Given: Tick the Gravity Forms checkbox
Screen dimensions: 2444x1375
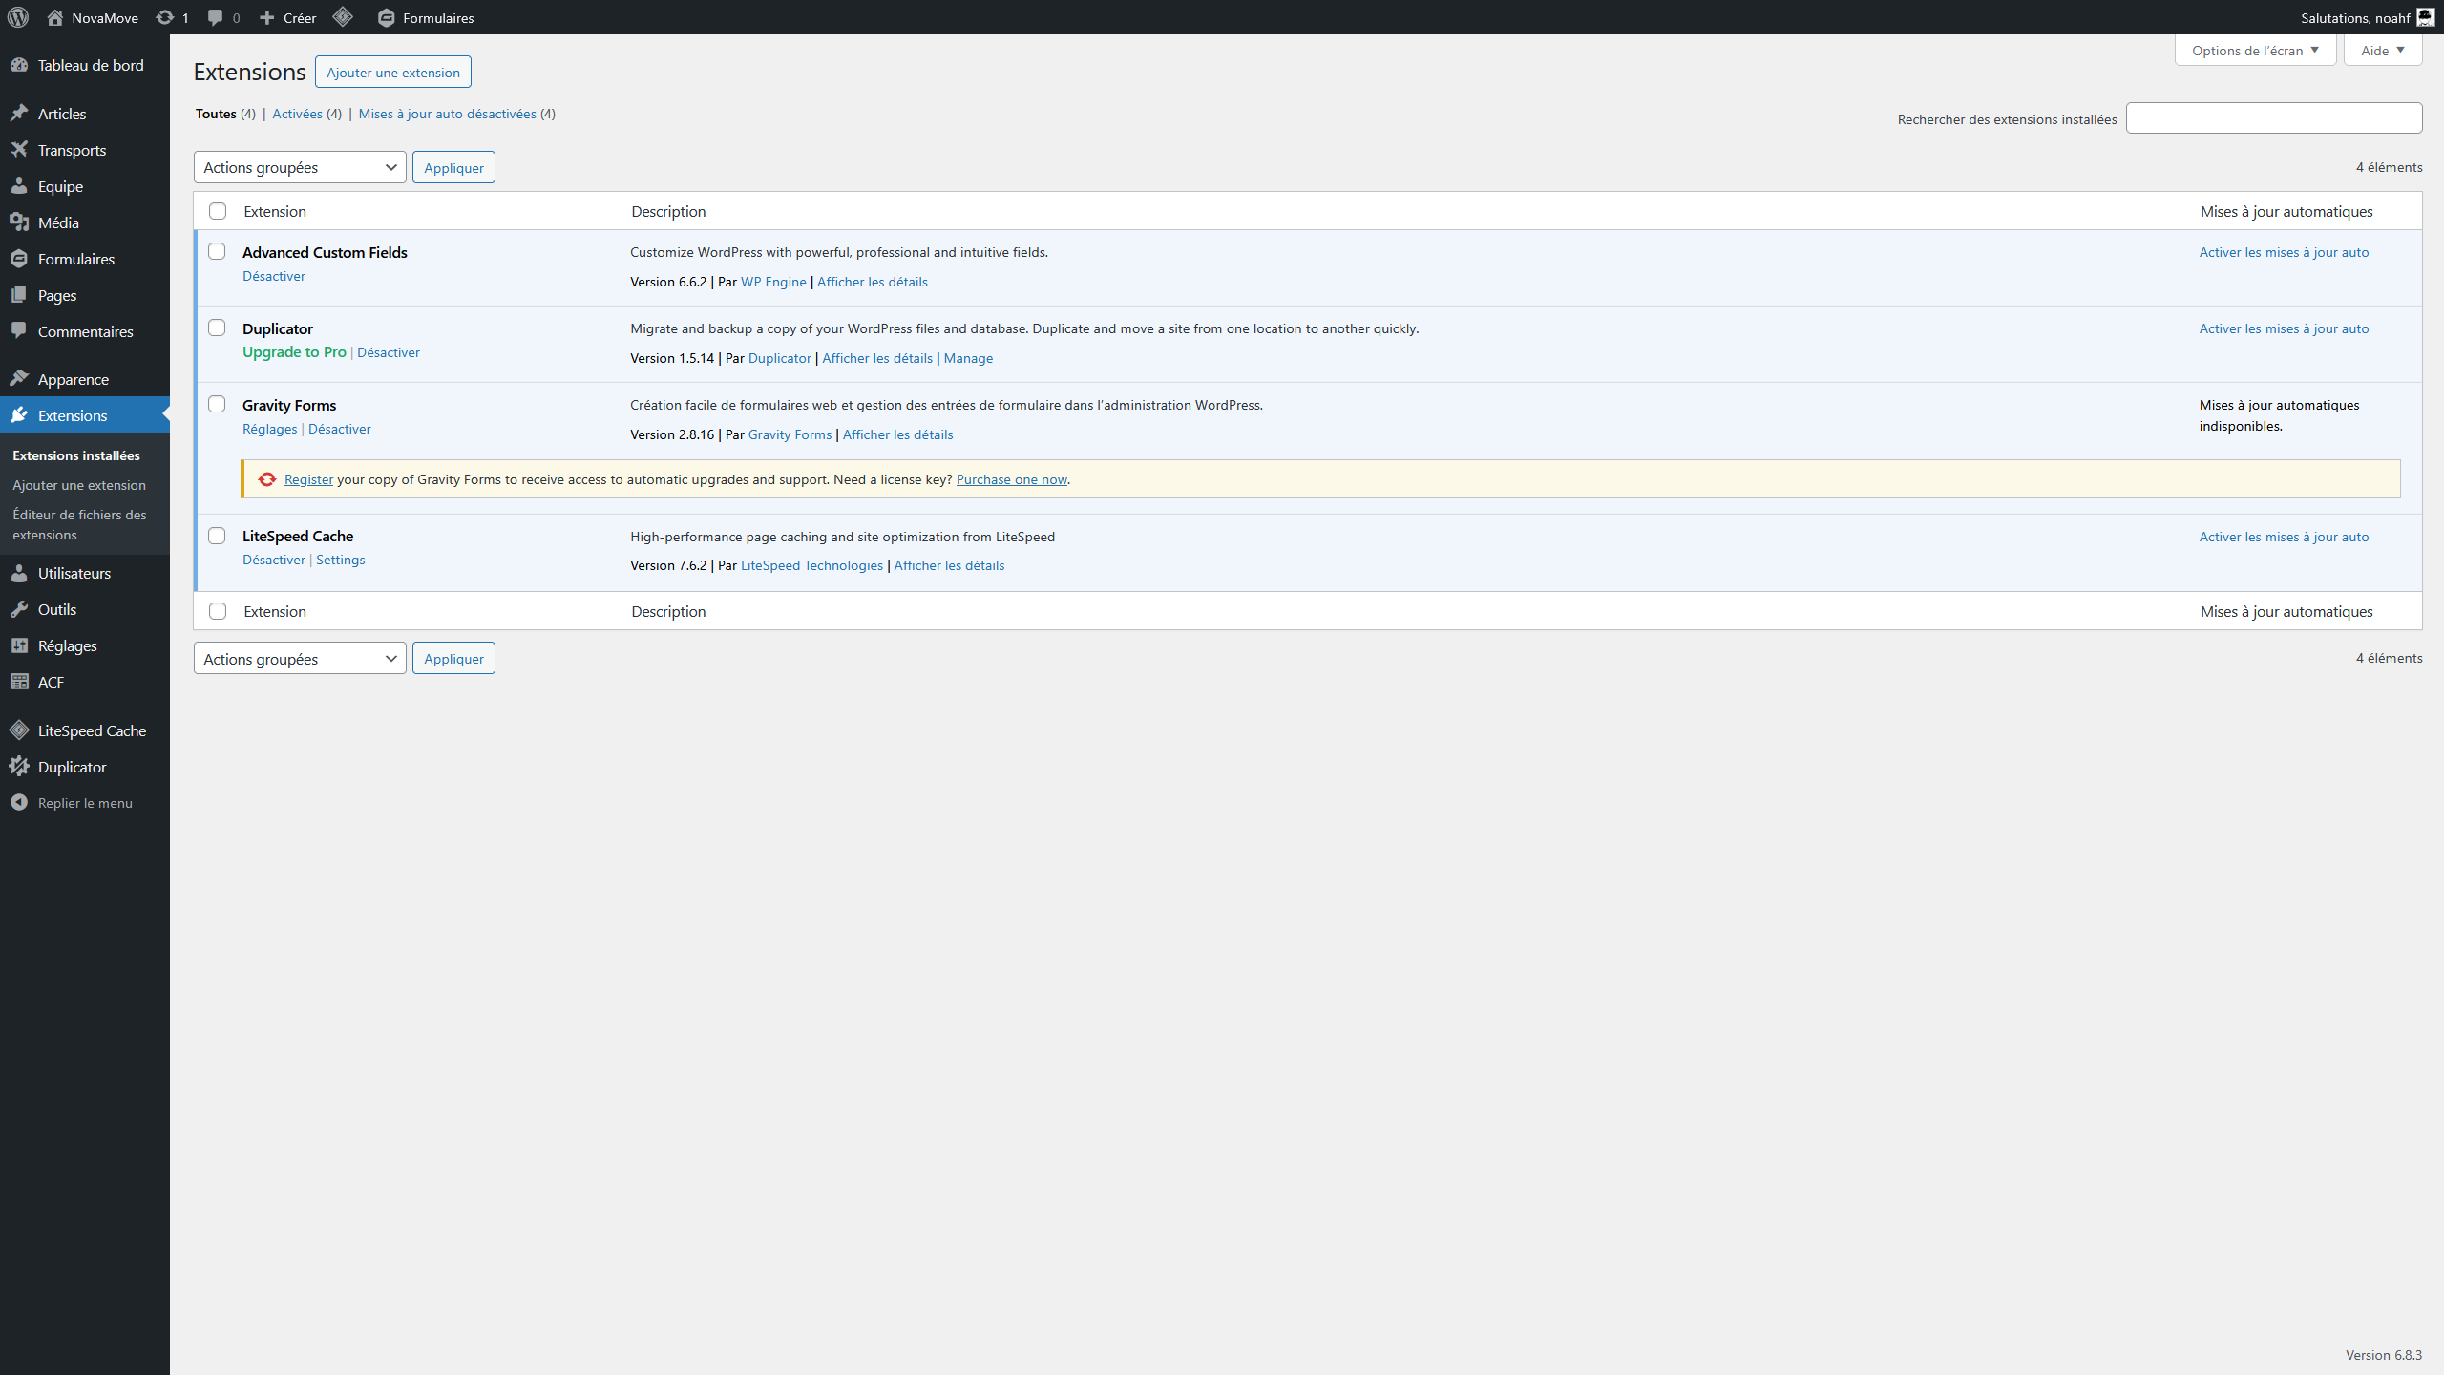Looking at the screenshot, I should click(x=217, y=404).
